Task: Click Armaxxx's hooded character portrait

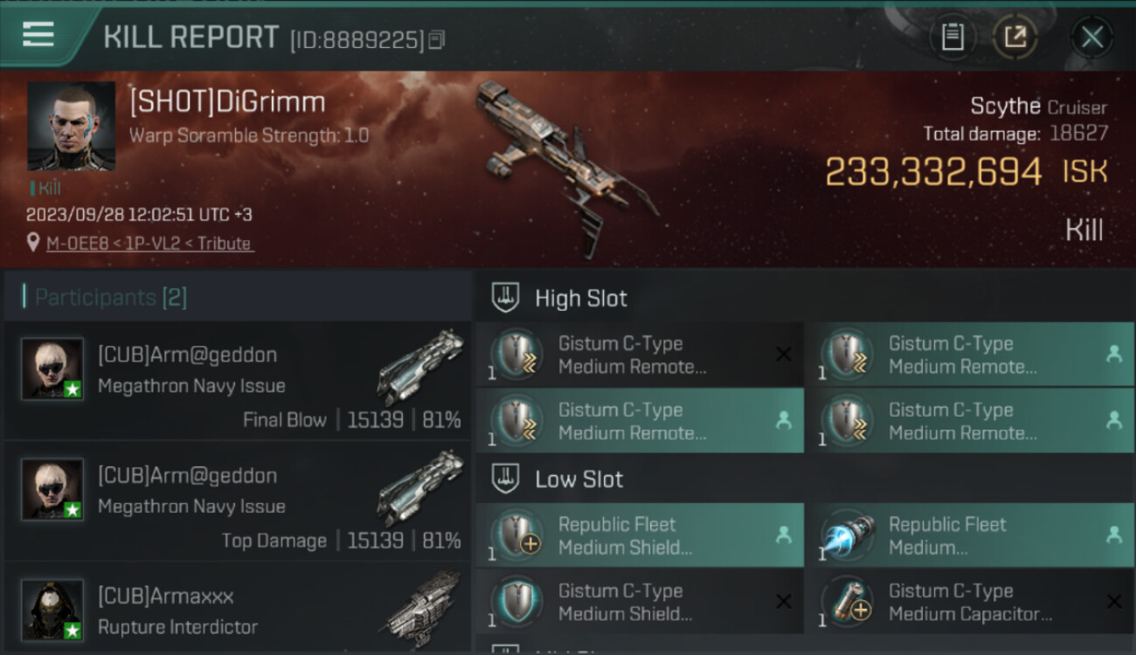Action: pyautogui.click(x=52, y=610)
